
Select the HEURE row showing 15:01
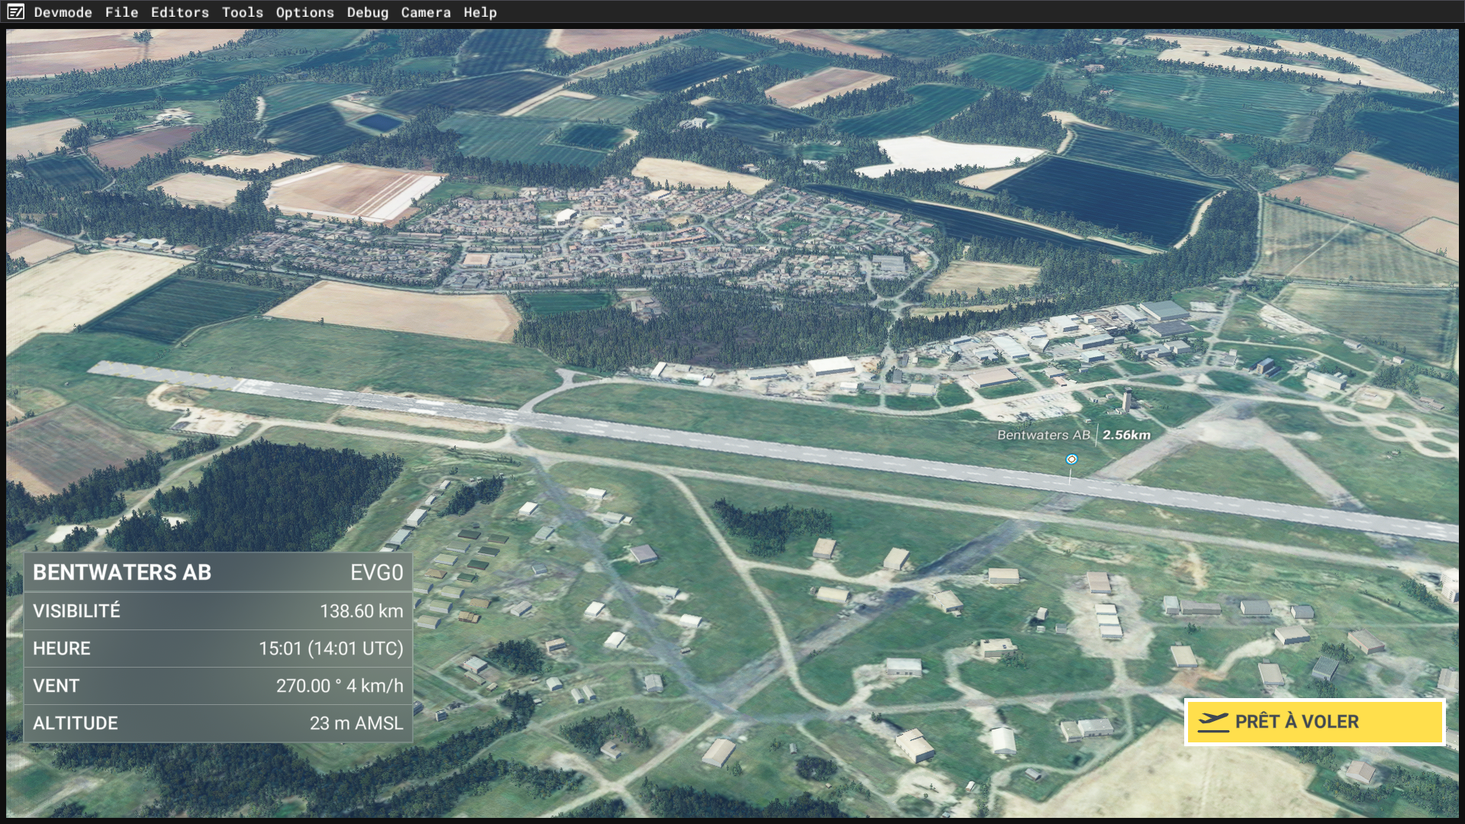217,649
